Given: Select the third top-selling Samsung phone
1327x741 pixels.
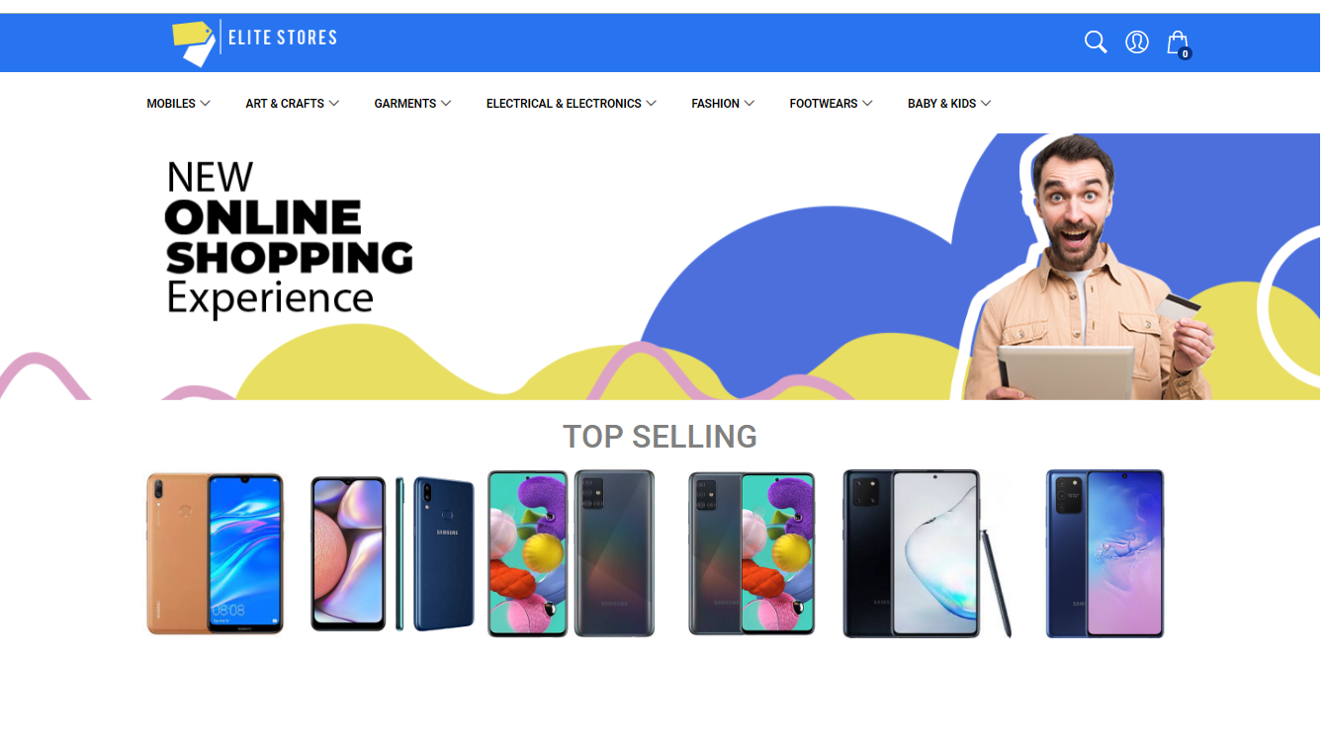Looking at the screenshot, I should (572, 553).
